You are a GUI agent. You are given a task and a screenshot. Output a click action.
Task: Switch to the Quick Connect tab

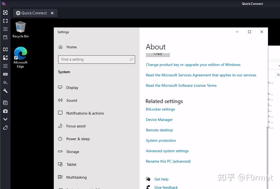click(x=34, y=13)
